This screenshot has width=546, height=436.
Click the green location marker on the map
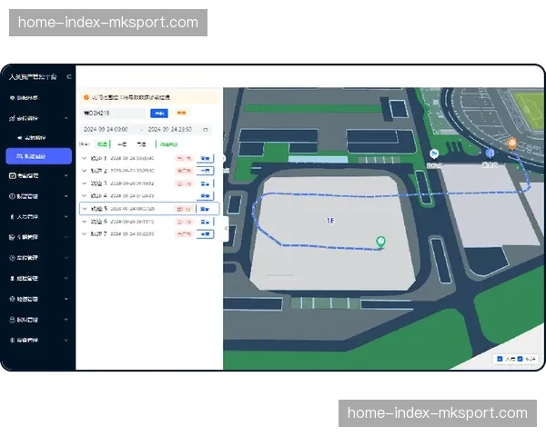[x=380, y=241]
